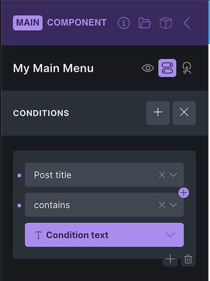
Task: Clear the contains operator selection
Action: pyautogui.click(x=162, y=205)
